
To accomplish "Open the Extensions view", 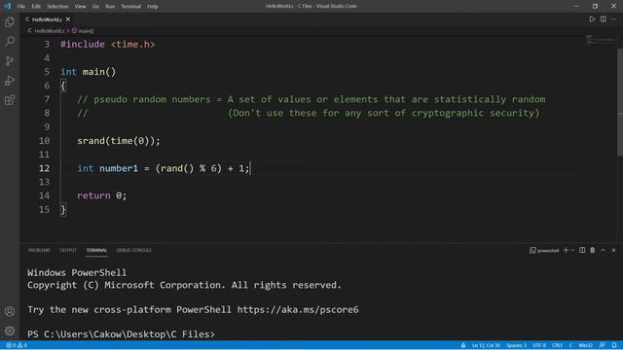I will [10, 99].
